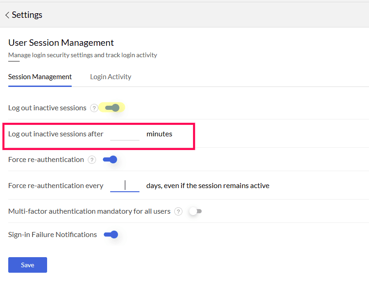Click the "Log out inactive sessions after" label
Image resolution: width=369 pixels, height=302 pixels.
[56, 134]
